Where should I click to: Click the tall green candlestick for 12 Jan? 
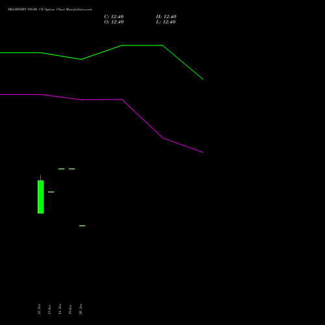coord(41,197)
